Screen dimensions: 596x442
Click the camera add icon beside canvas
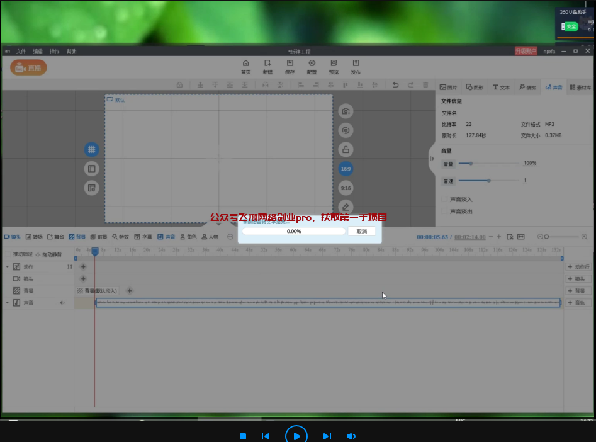point(346,111)
